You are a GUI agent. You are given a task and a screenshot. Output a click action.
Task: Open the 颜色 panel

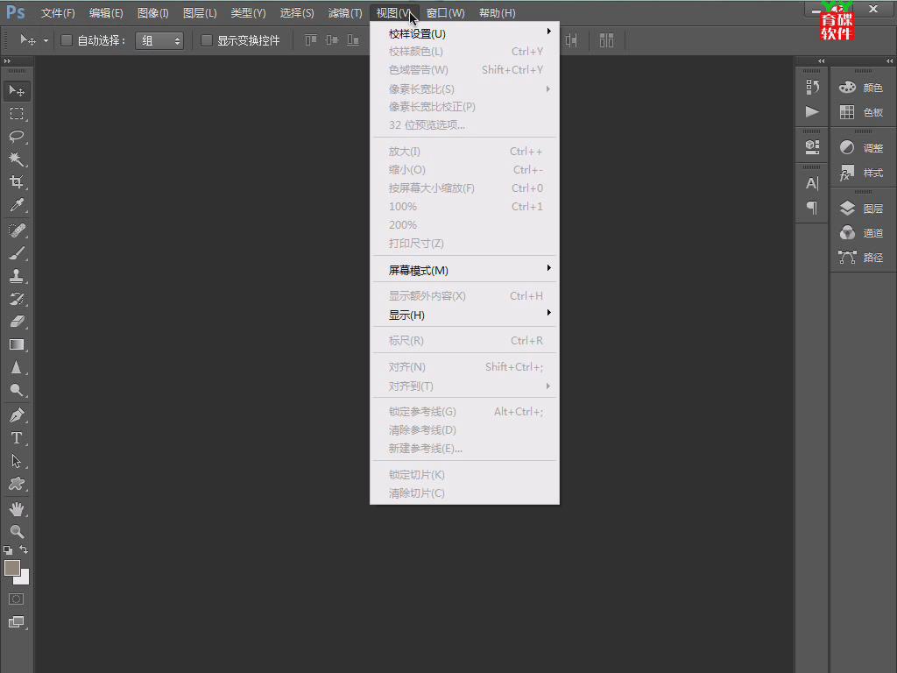point(862,88)
